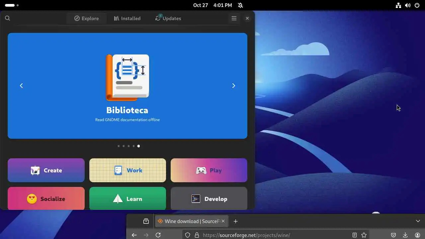This screenshot has height=239, width=425.
Task: Go forward in the browser
Action: 146,235
